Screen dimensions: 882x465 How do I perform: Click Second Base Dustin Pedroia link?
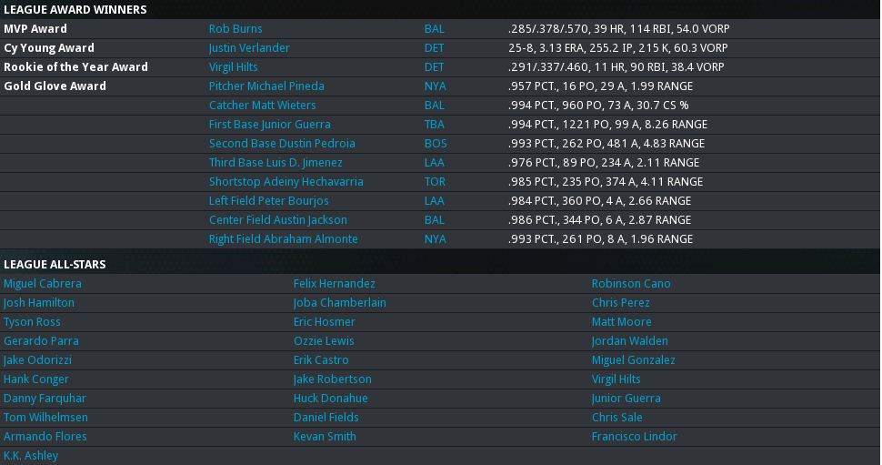282,144
